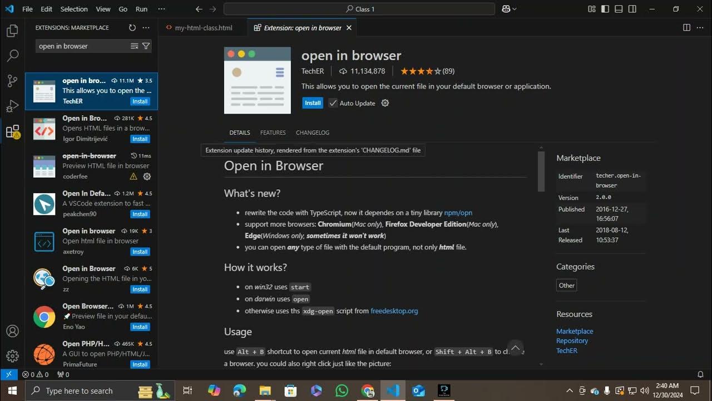
Task: Click the readme vertical scrollbar thumb
Action: coord(541,172)
